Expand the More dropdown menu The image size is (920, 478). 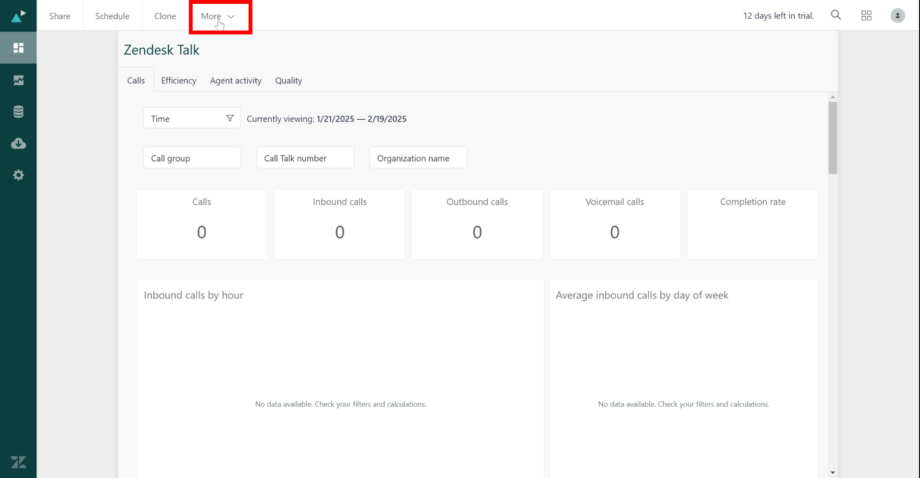coord(218,16)
